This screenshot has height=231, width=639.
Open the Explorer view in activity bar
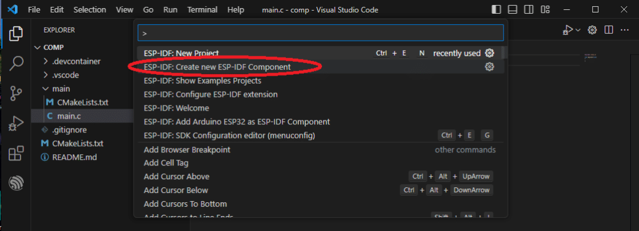point(16,33)
